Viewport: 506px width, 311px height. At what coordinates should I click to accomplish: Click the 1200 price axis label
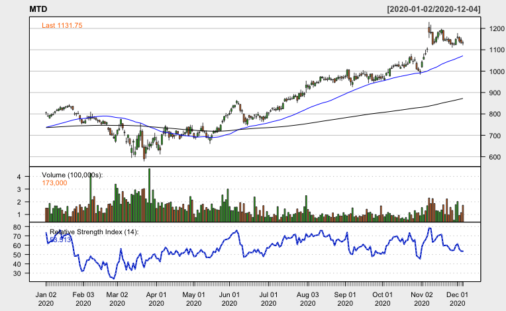[x=497, y=28]
